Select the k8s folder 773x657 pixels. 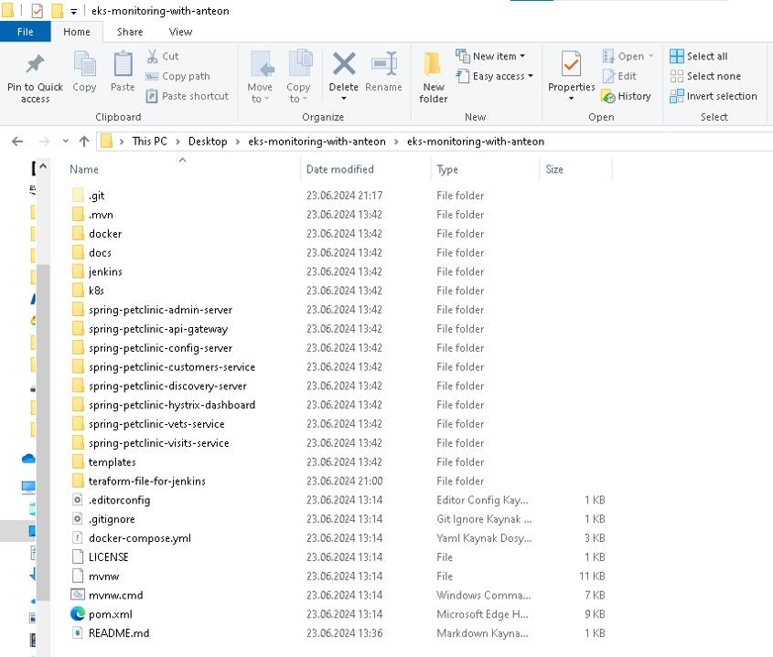pyautogui.click(x=96, y=291)
